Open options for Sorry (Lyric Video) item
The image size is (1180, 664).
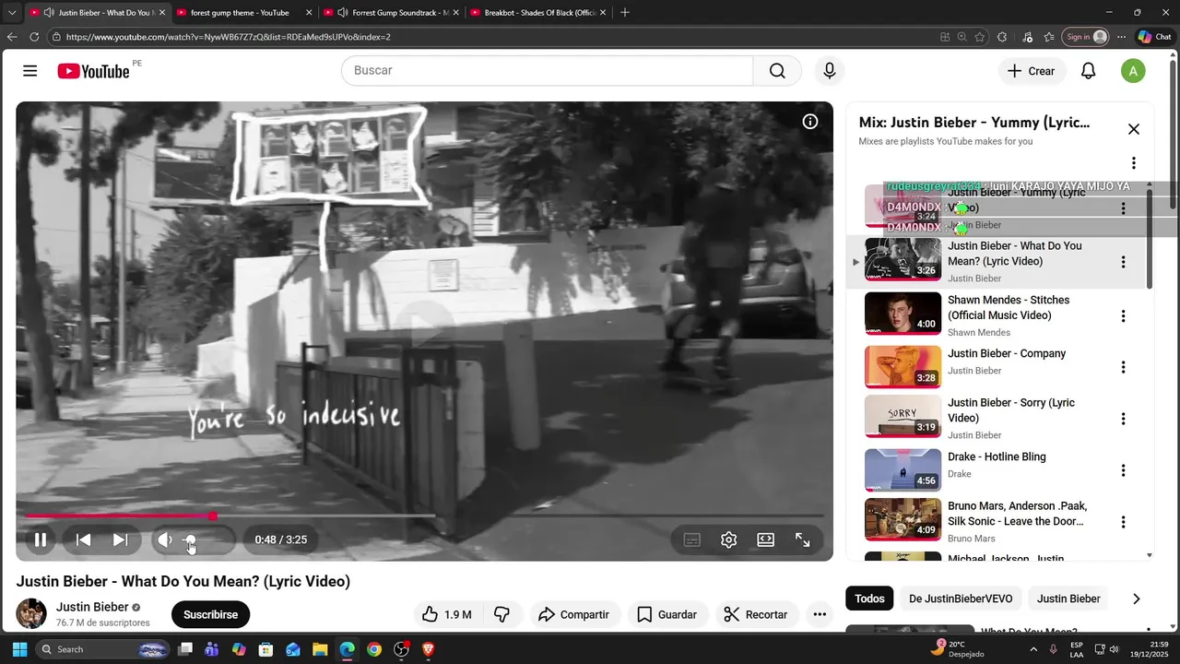coord(1123,419)
